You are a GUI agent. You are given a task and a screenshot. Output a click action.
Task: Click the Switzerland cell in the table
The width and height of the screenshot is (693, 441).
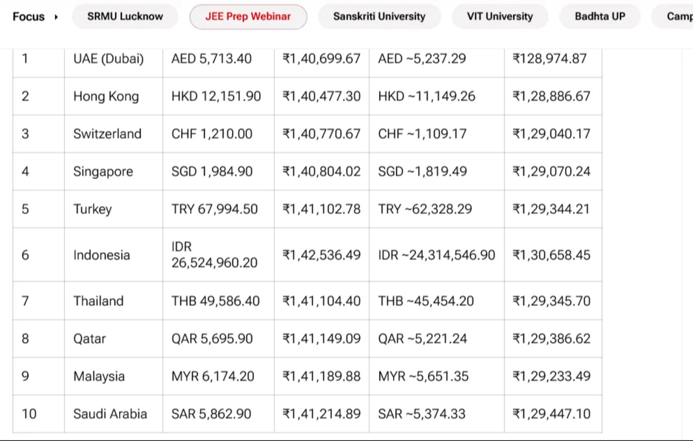107,134
